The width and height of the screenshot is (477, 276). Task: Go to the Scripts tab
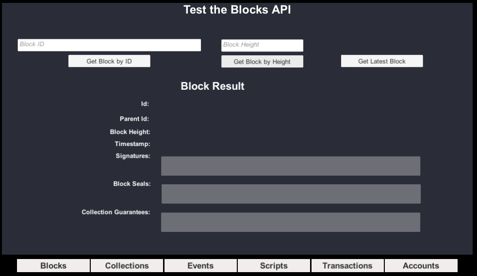pyautogui.click(x=274, y=266)
